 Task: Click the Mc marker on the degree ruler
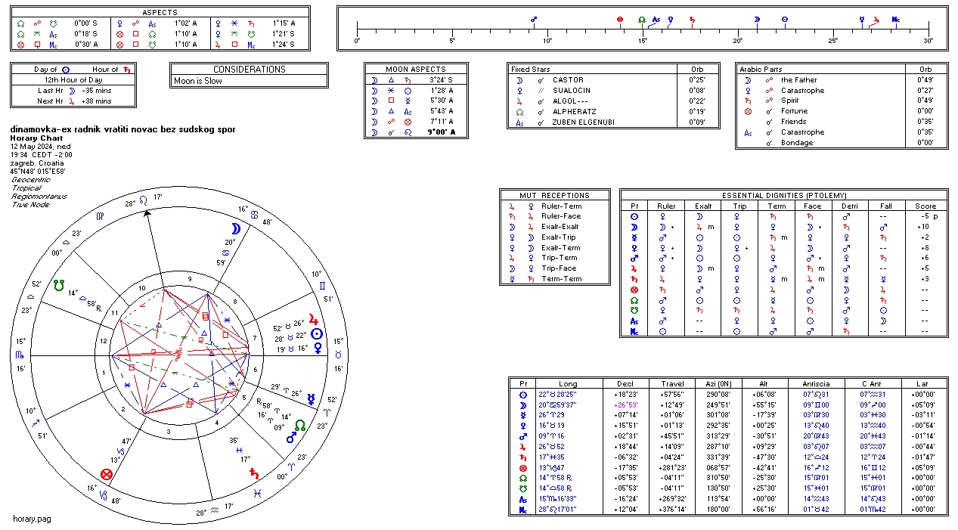(x=896, y=20)
